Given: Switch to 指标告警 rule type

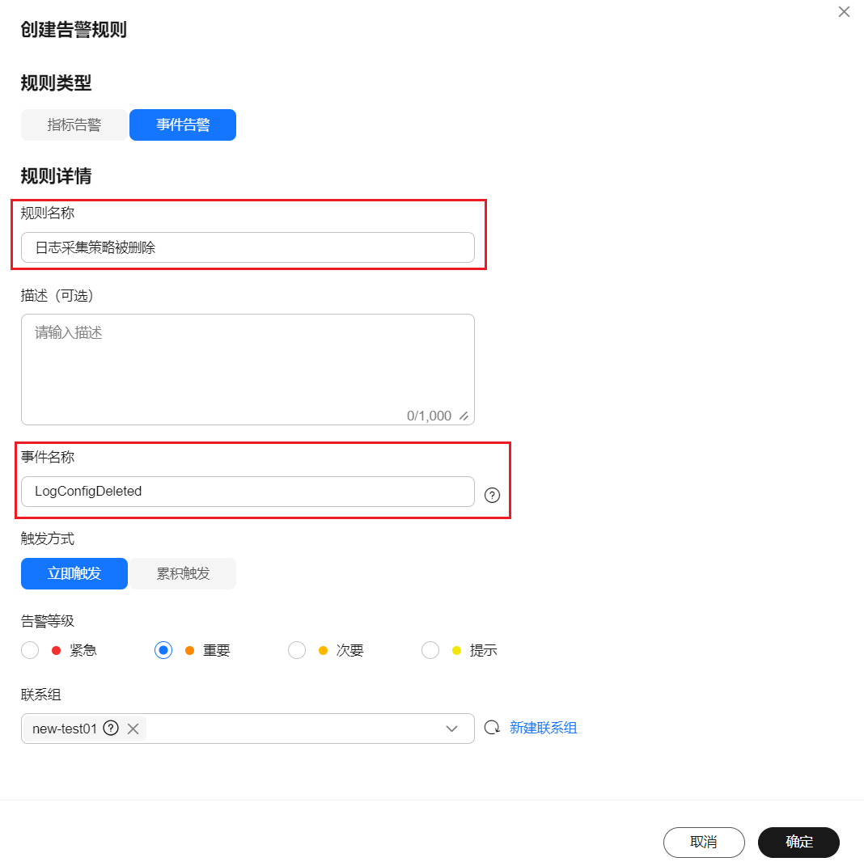Looking at the screenshot, I should [74, 125].
